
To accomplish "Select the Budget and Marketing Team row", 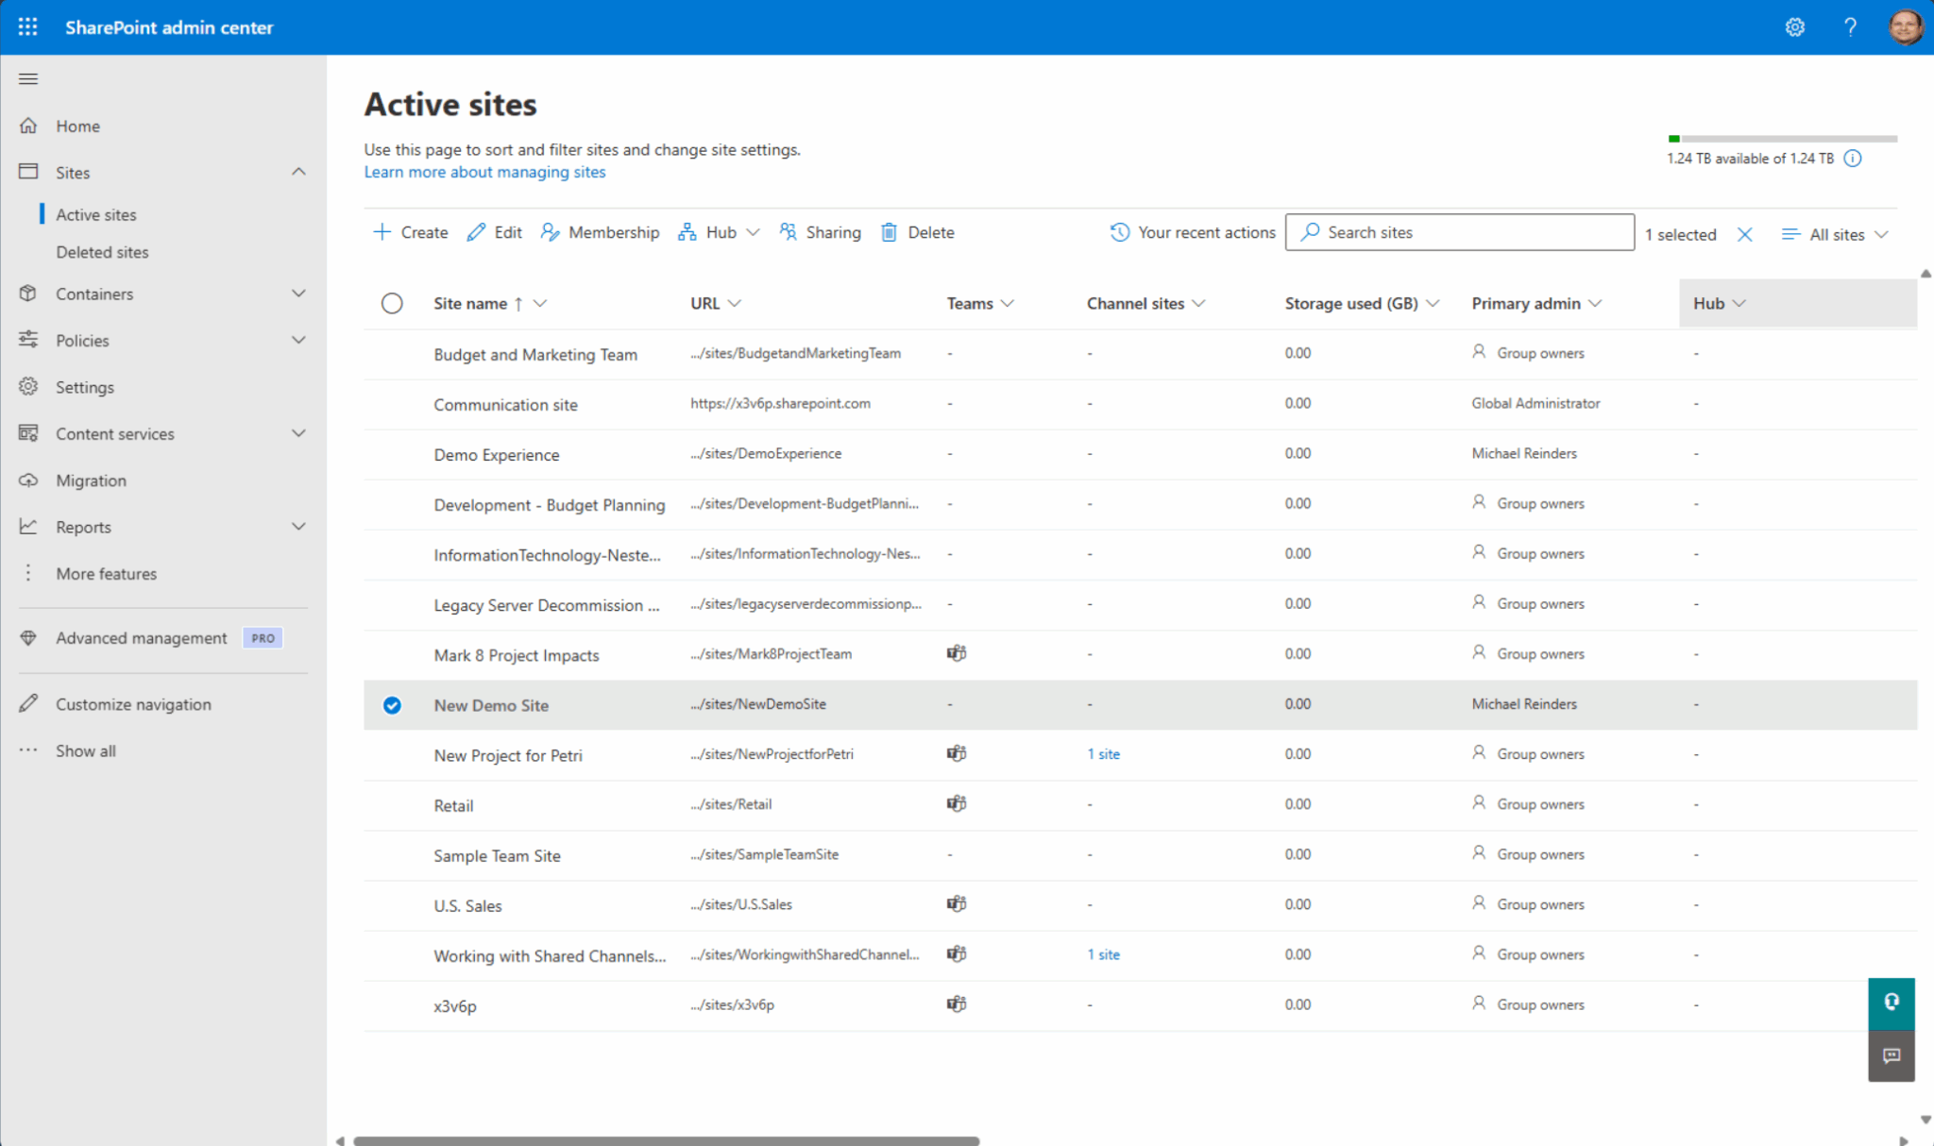I will pyautogui.click(x=392, y=354).
